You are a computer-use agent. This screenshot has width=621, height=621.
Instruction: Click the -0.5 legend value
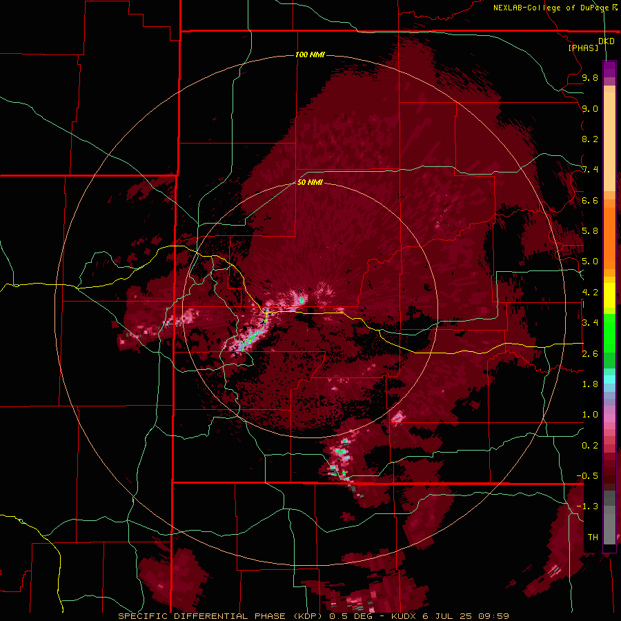click(x=587, y=476)
